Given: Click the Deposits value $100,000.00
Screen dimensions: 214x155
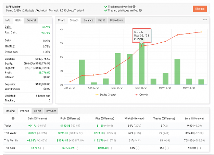Looking at the screenshot, I should pyautogui.click(x=43, y=84).
